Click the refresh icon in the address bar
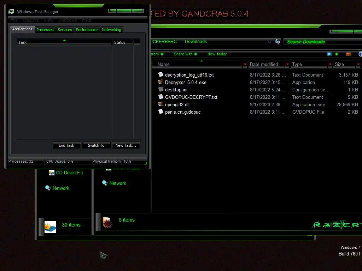Screen dimensions: 362x271 pyautogui.click(x=277, y=42)
